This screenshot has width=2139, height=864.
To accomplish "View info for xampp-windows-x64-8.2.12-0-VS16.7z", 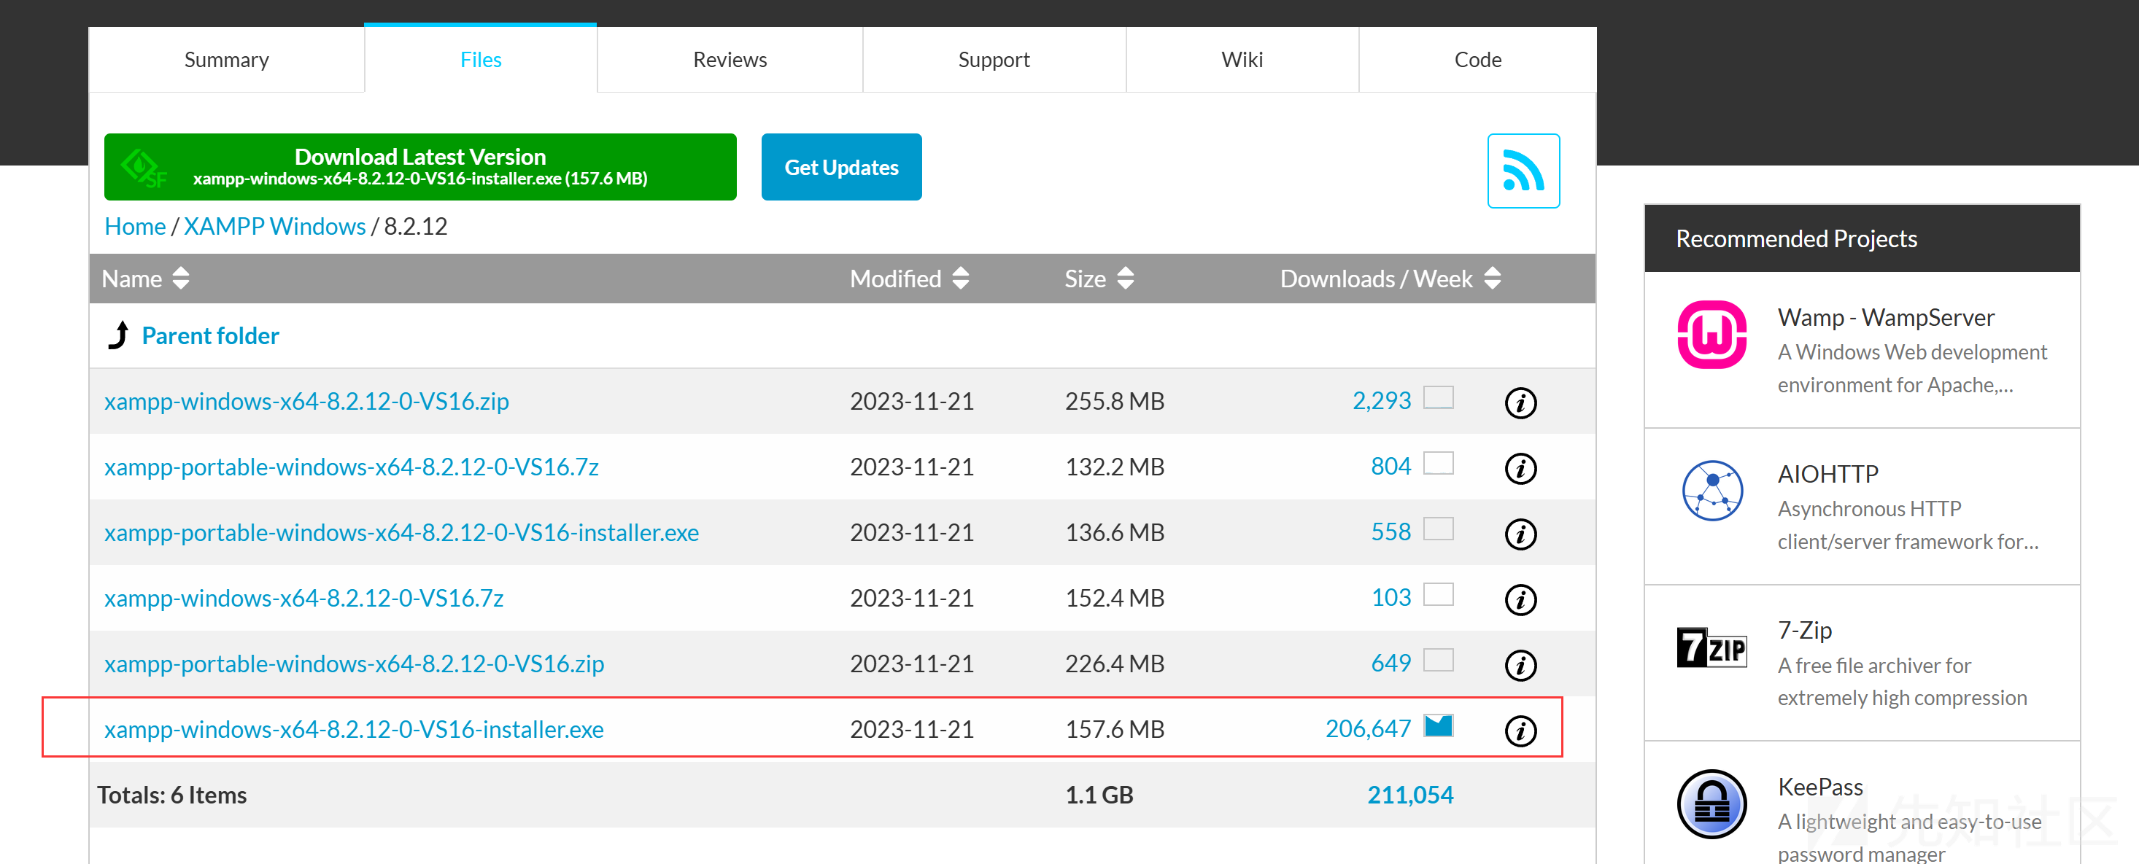I will (1520, 600).
